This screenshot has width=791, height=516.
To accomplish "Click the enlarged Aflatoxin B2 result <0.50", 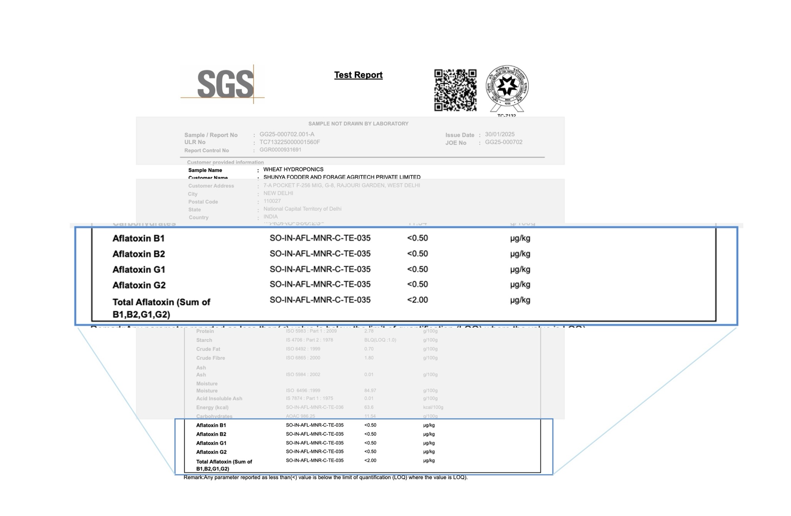I will point(417,254).
